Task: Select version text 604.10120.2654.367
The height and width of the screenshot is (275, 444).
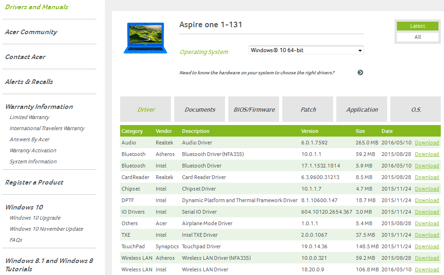Action: click(327, 212)
